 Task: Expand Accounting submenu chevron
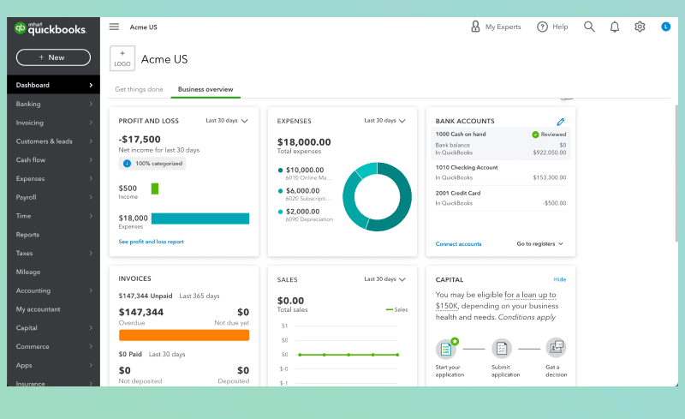91,290
